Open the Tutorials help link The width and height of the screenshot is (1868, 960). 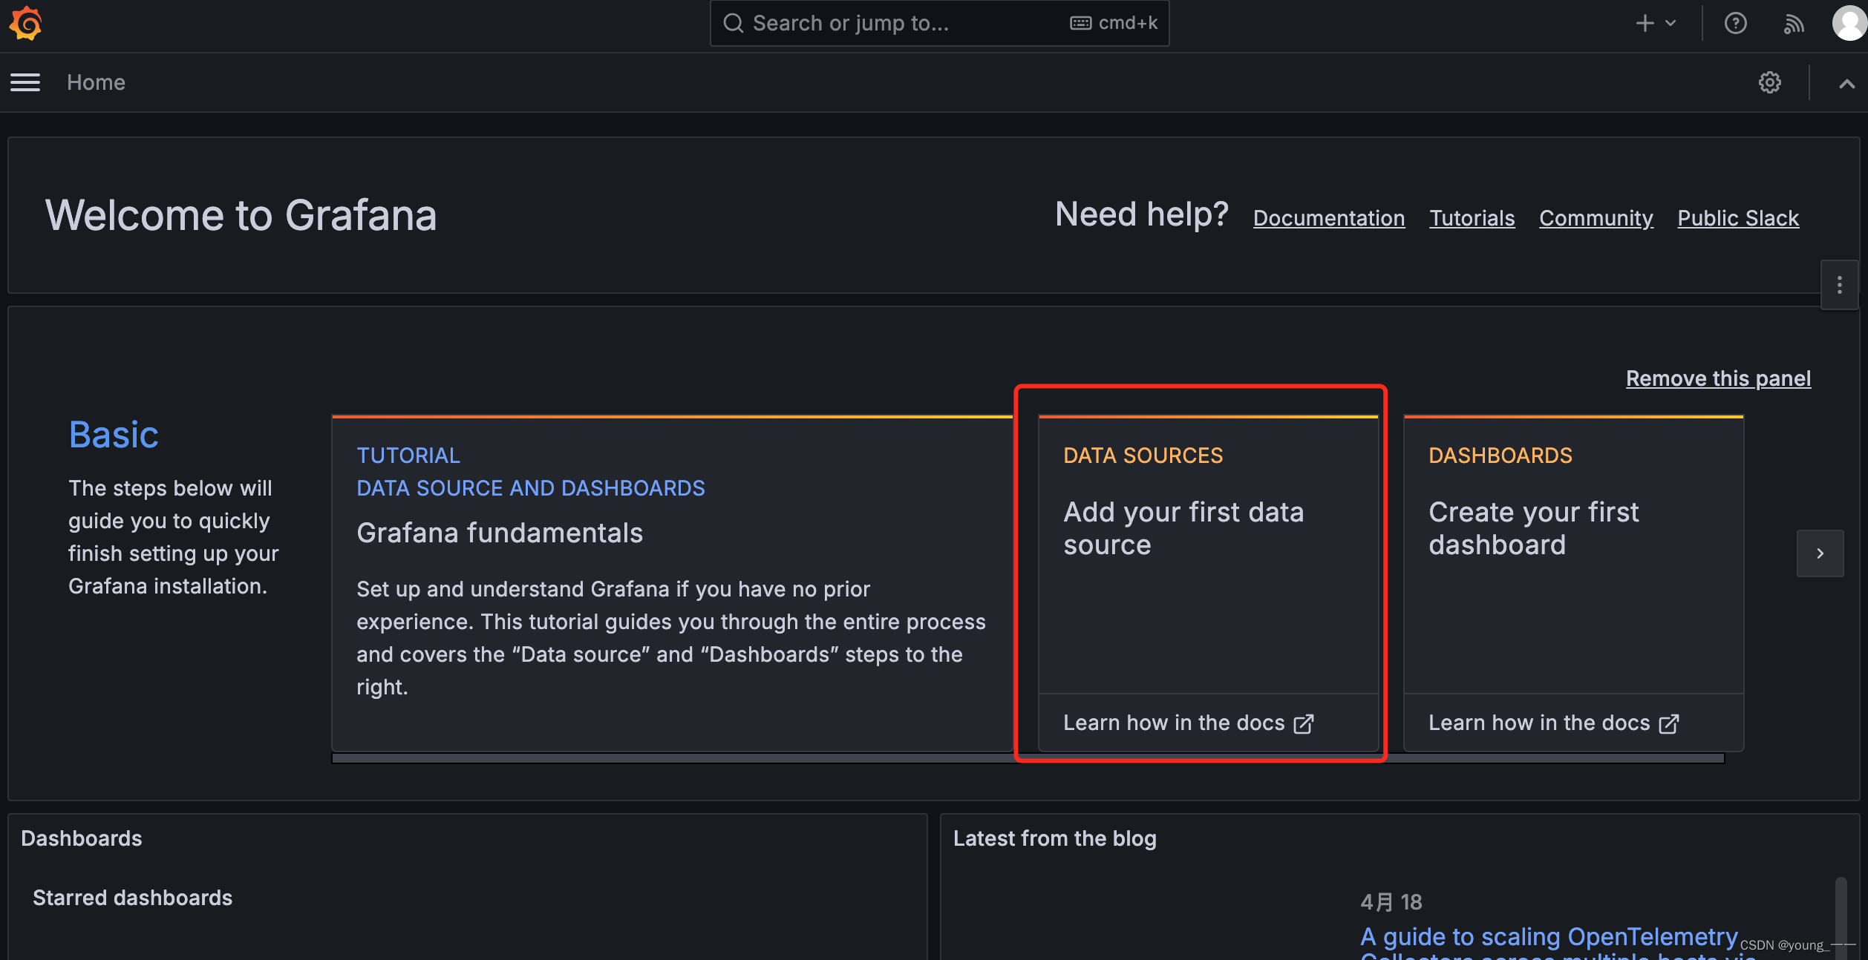[x=1472, y=218]
